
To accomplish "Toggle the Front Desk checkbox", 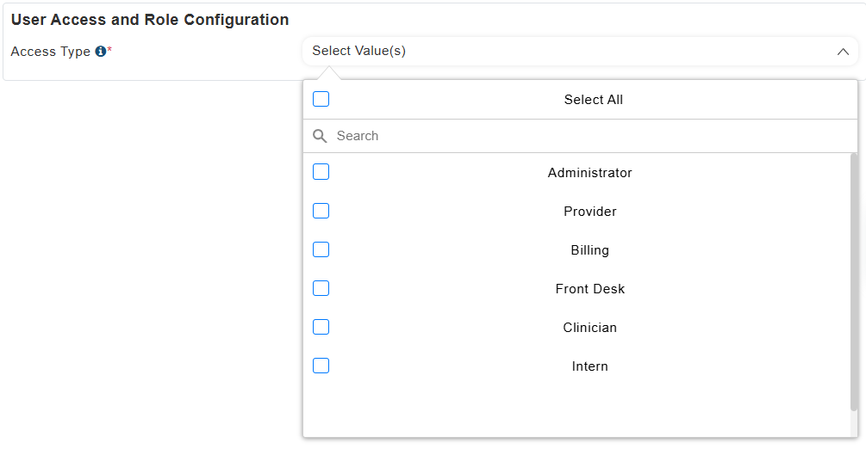I will 321,288.
